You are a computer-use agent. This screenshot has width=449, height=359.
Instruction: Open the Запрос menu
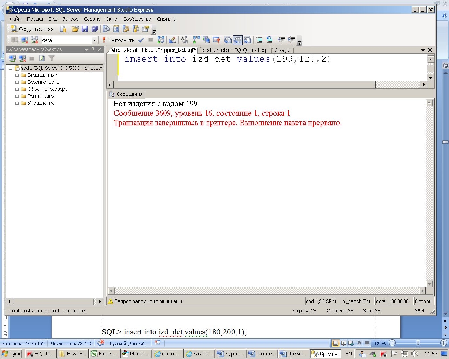click(x=70, y=19)
